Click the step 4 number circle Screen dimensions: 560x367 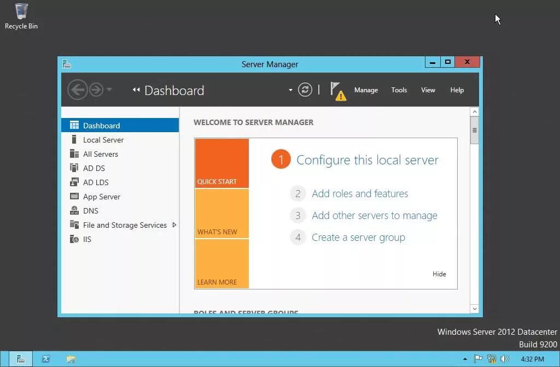(x=298, y=237)
